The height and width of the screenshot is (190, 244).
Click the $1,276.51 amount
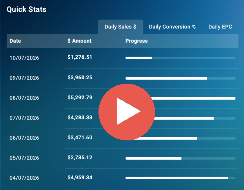80,57
